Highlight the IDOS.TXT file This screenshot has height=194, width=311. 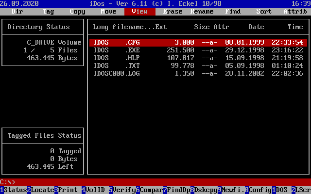[x=198, y=66]
